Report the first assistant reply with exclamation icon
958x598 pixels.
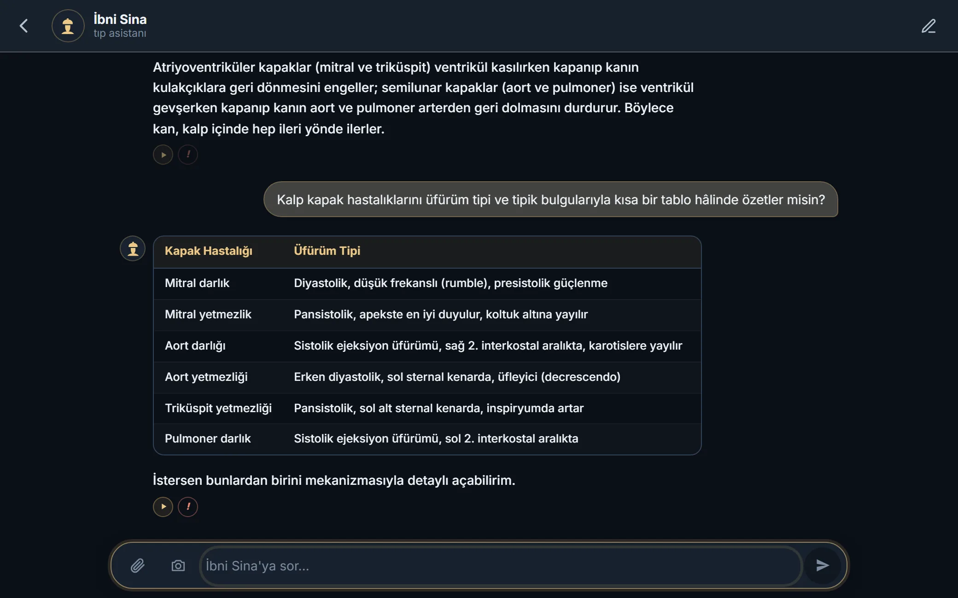pyautogui.click(x=188, y=155)
